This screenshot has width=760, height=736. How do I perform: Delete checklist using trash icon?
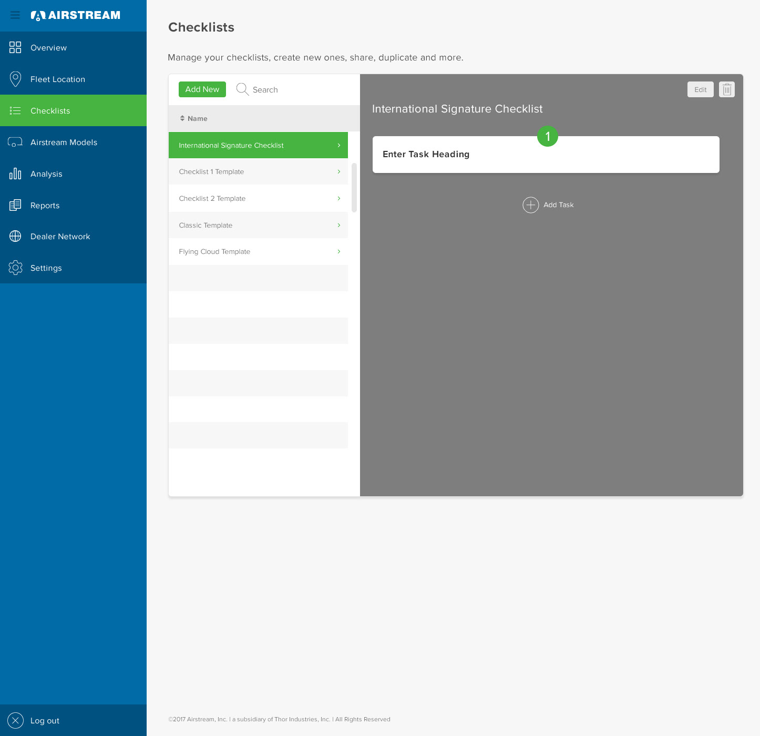(727, 89)
